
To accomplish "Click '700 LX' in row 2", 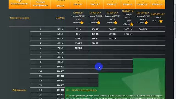I will (112, 34).
